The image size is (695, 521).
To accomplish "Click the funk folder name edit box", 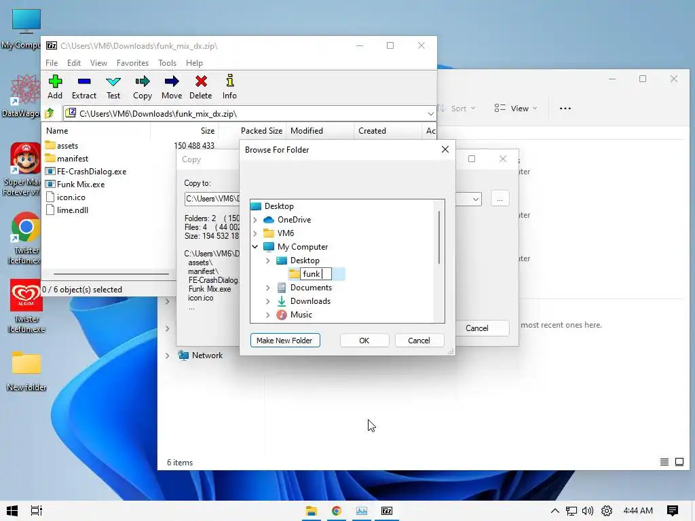I will (316, 274).
